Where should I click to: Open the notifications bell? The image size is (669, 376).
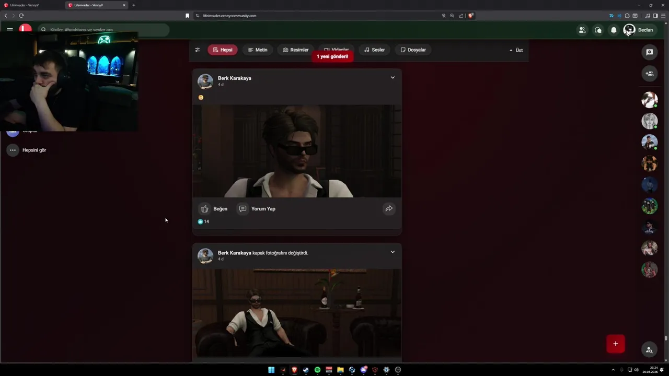[x=614, y=30]
